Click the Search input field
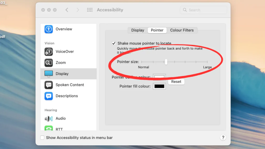 203,10
